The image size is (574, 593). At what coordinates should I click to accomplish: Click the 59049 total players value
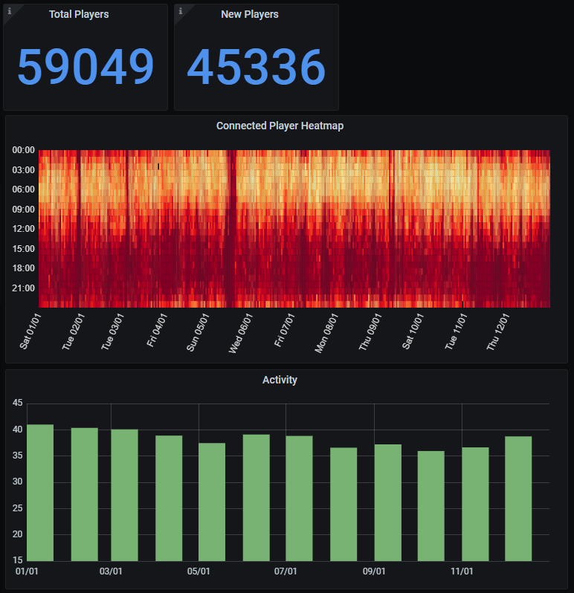coord(86,68)
